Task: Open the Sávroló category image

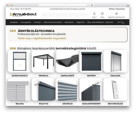Action: click(x=67, y=89)
